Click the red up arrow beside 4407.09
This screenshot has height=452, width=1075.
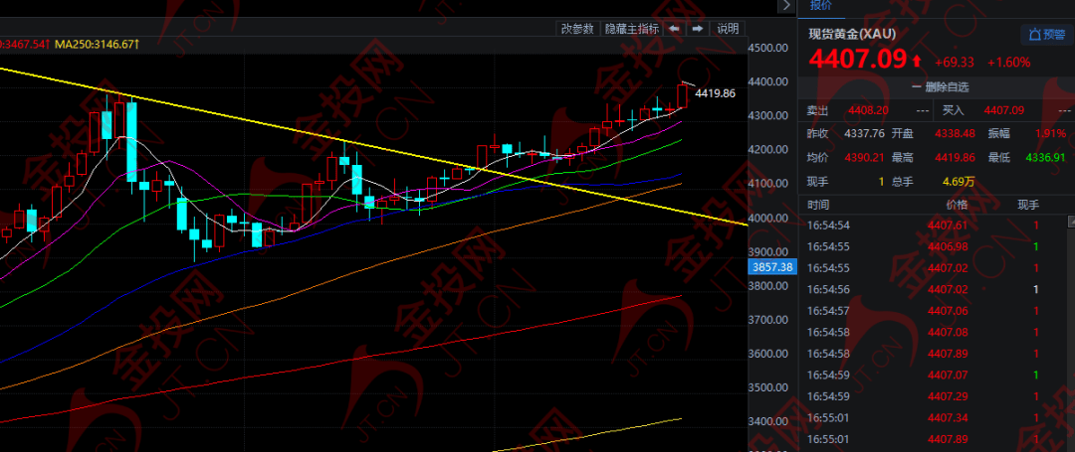point(917,62)
